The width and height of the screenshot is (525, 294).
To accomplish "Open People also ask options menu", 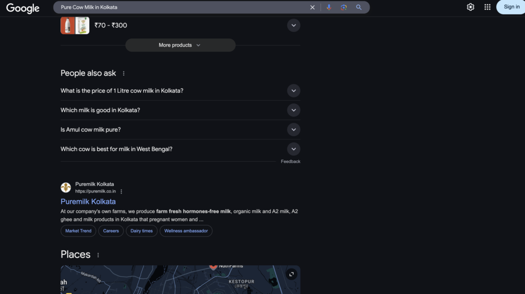I will 124,73.
